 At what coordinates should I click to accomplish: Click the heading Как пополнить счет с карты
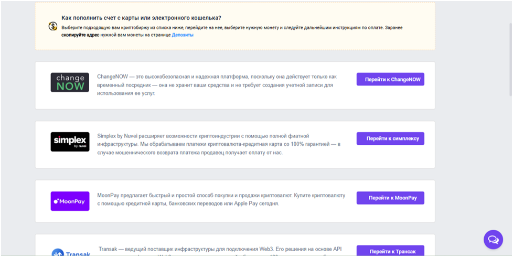pos(141,17)
